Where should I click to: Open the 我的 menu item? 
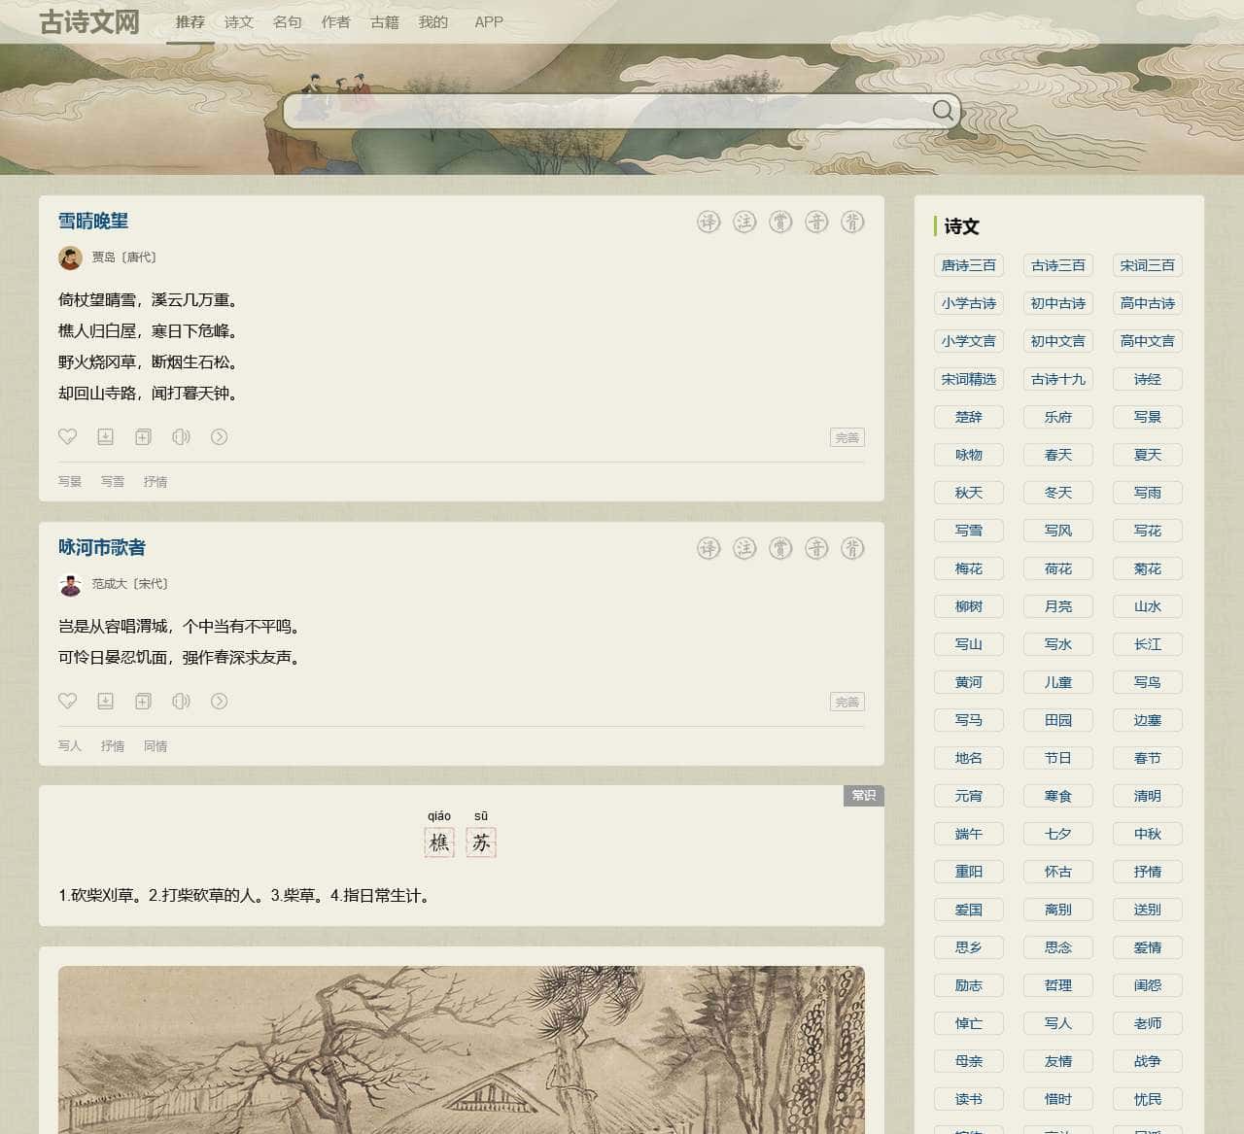coord(433,21)
